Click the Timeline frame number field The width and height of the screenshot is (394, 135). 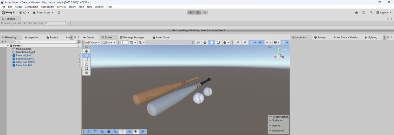click(55, 23)
